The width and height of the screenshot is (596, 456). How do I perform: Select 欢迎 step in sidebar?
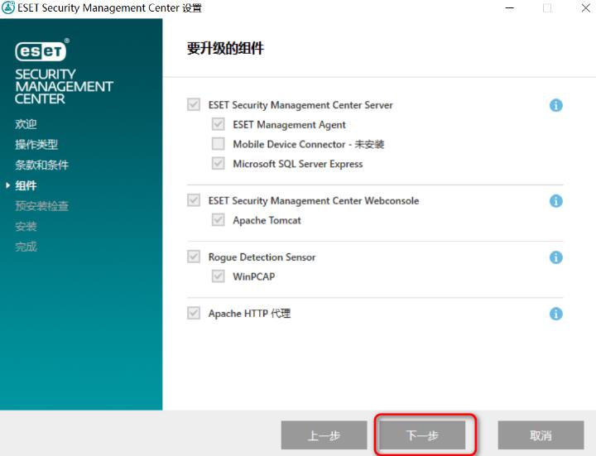point(26,124)
